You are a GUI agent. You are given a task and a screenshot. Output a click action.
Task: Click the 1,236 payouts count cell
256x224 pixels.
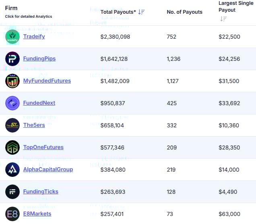point(173,59)
